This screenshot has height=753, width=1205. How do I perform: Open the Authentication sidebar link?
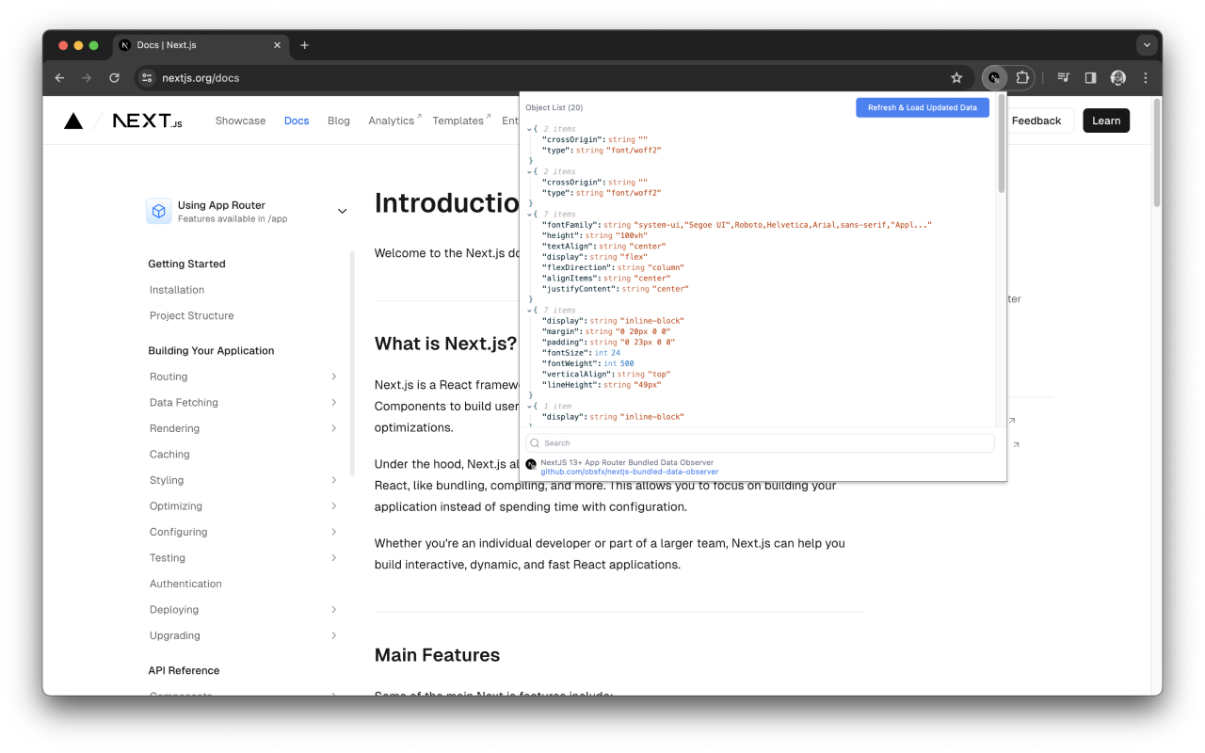pyautogui.click(x=185, y=584)
